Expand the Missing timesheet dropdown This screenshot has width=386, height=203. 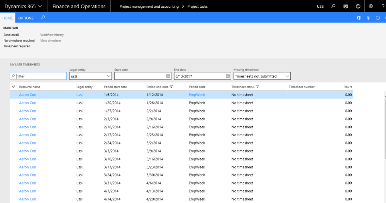[287, 76]
